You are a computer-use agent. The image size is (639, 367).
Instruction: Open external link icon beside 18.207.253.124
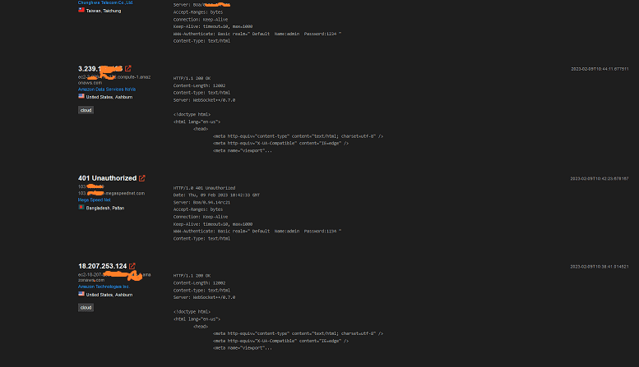[132, 266]
